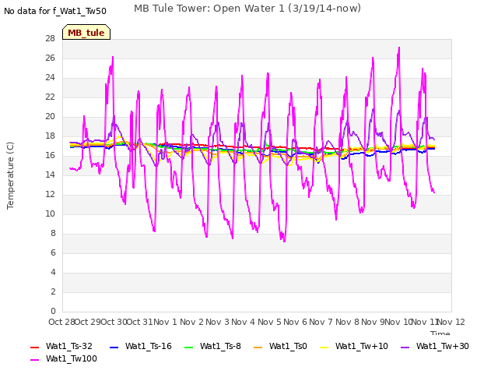Select the Wat1_Ts-16 legend label
Viewport: 498px width, 374px height.
pyautogui.click(x=149, y=346)
